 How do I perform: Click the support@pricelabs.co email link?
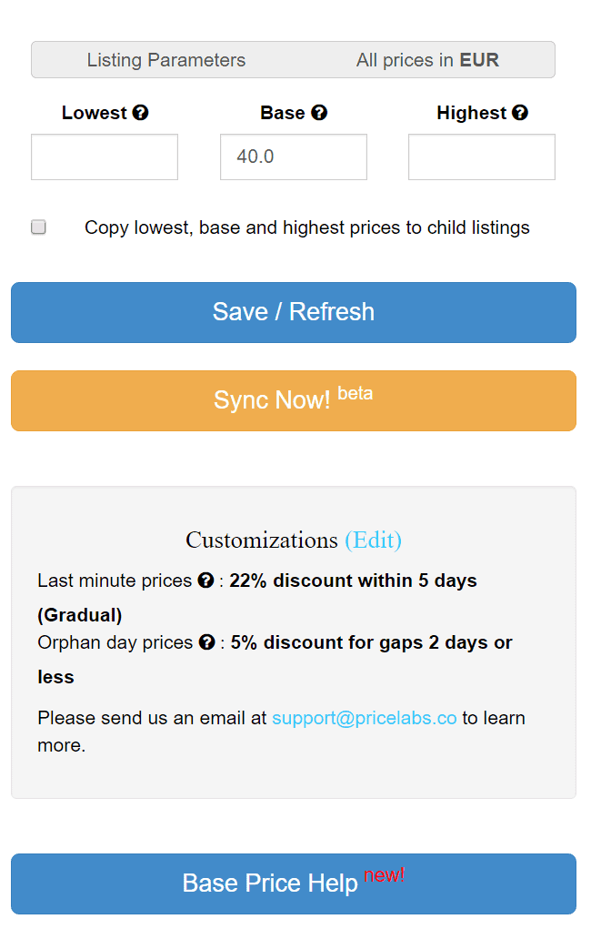[x=365, y=718]
